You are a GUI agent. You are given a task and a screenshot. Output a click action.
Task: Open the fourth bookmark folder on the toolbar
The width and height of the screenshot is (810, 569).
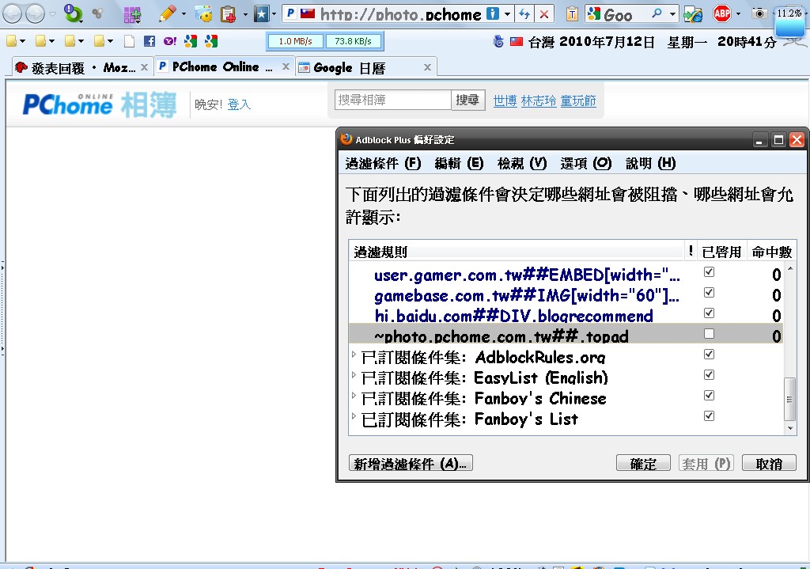104,41
